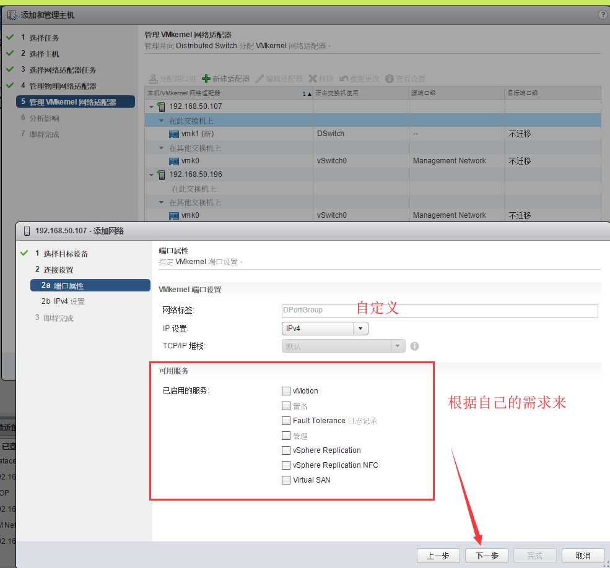Click the Finish (完成) button
This screenshot has height=568, width=610.
point(535,556)
